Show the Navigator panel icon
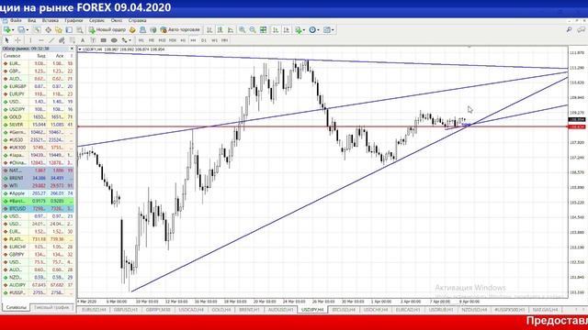This screenshot has height=330, width=588. pyautogui.click(x=59, y=29)
